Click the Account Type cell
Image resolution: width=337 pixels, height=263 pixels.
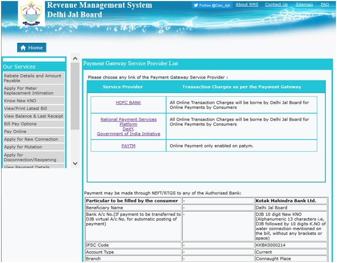(133, 252)
